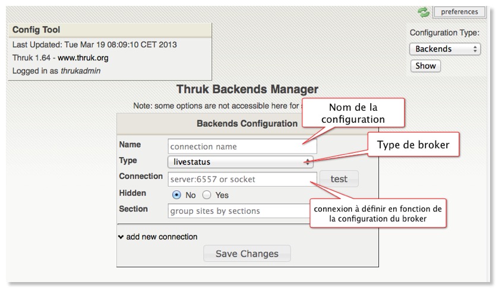
Task: Click the thrukadmin username text
Action: [x=80, y=71]
